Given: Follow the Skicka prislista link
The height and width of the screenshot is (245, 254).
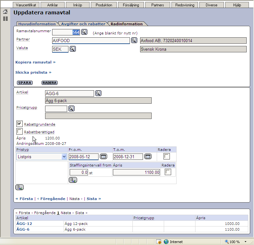Looking at the screenshot, I should click(33, 72).
